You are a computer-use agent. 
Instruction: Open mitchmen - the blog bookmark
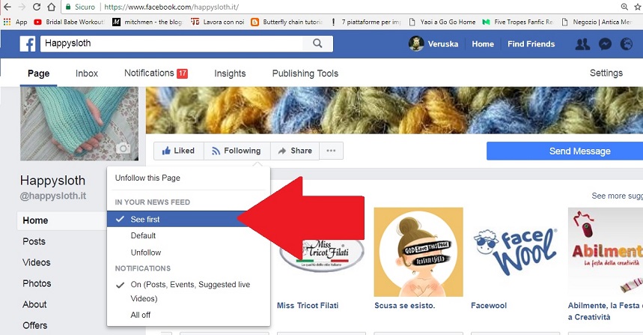(x=148, y=22)
